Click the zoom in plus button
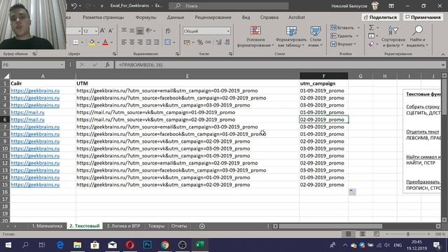The image size is (448, 252). coord(428,234)
